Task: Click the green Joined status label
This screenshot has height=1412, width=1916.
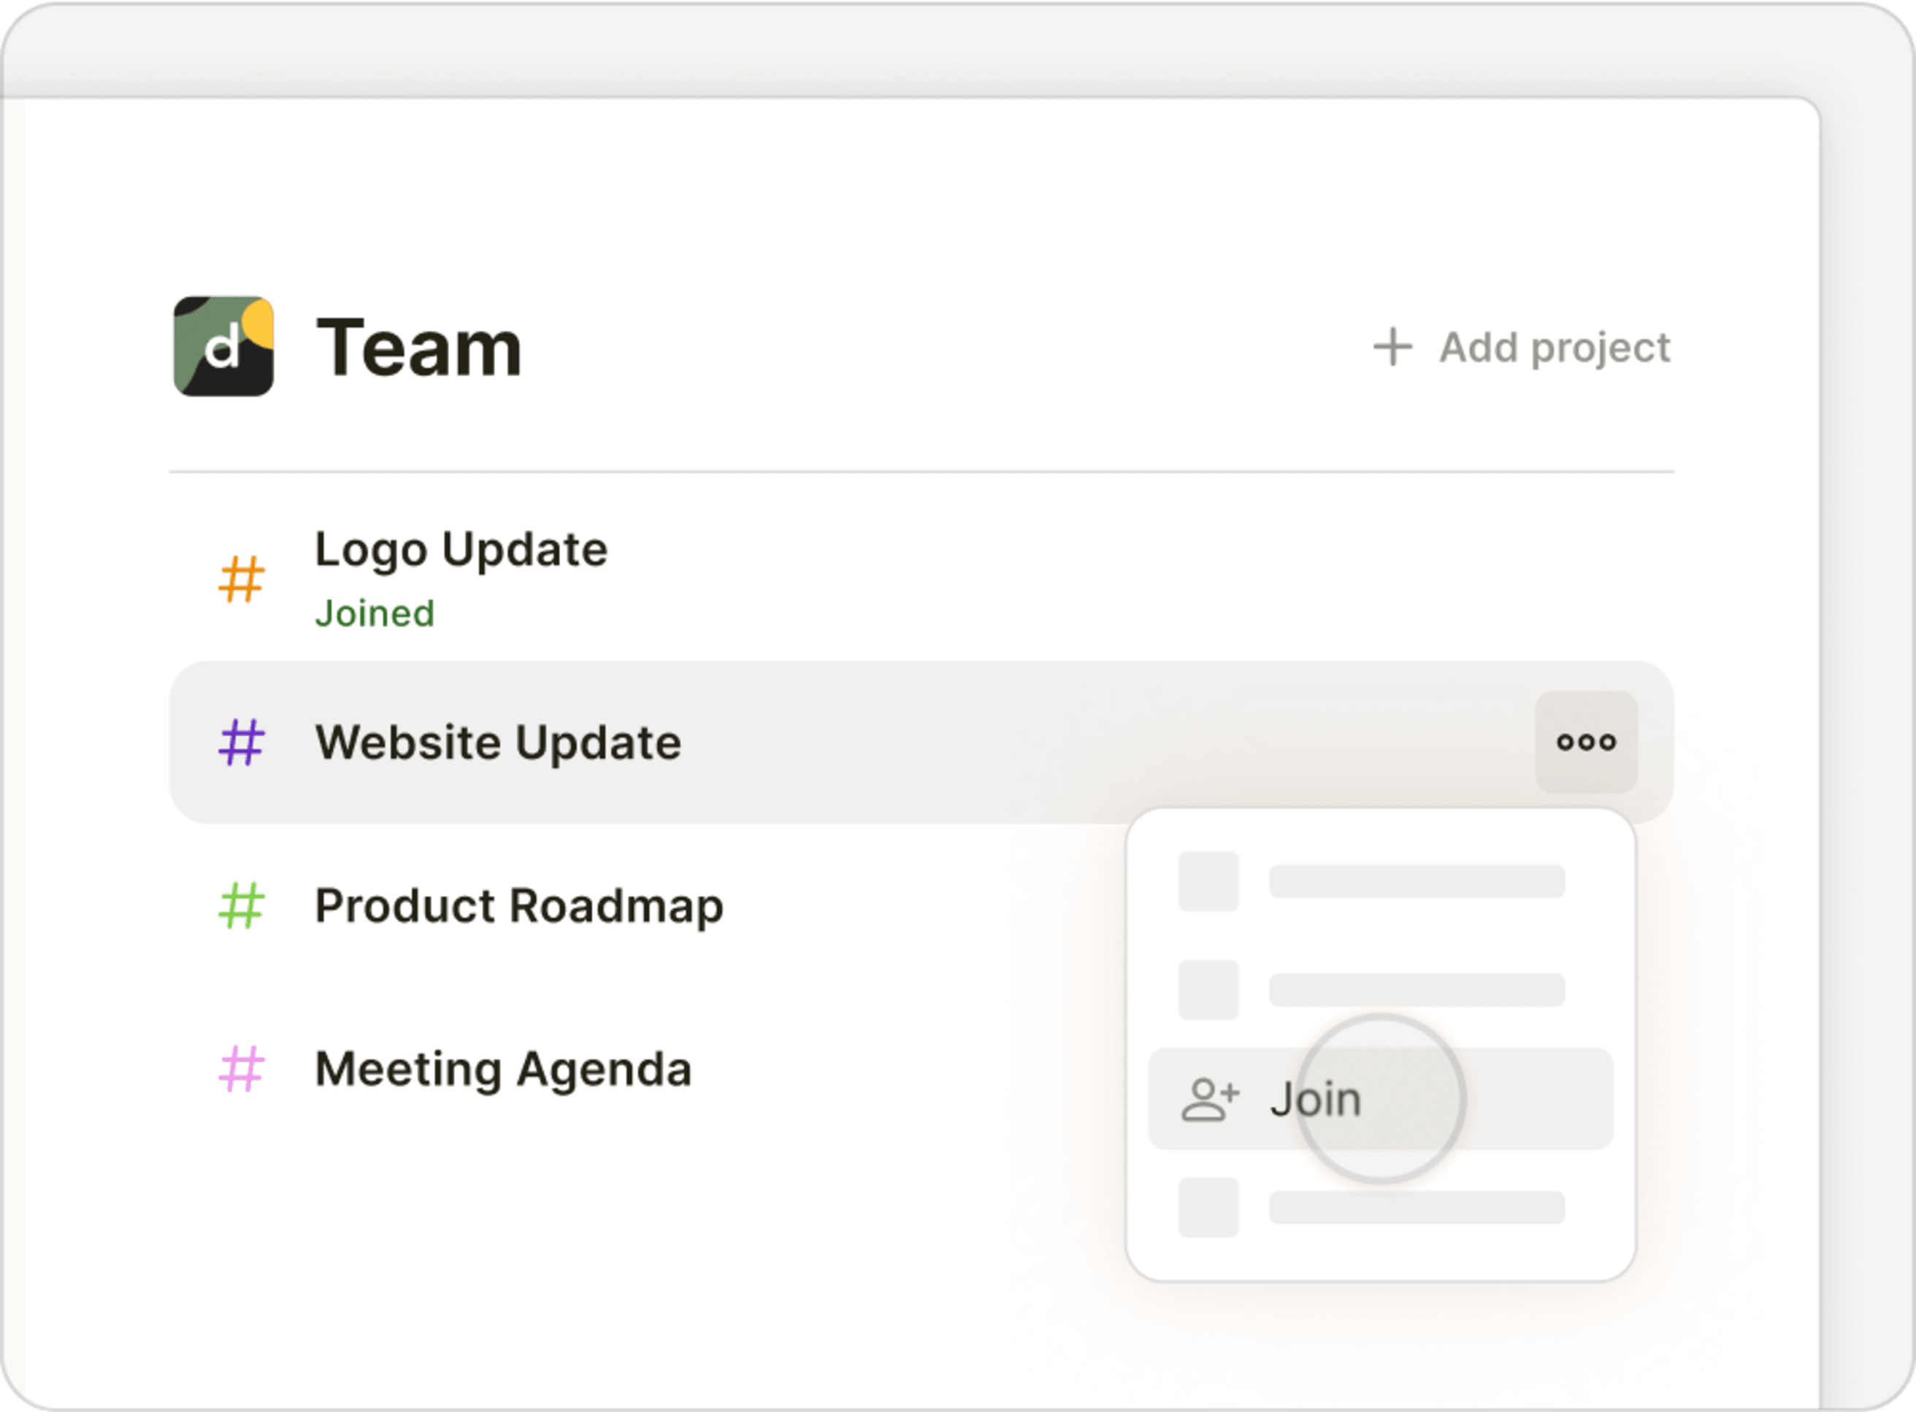Action: coord(375,614)
